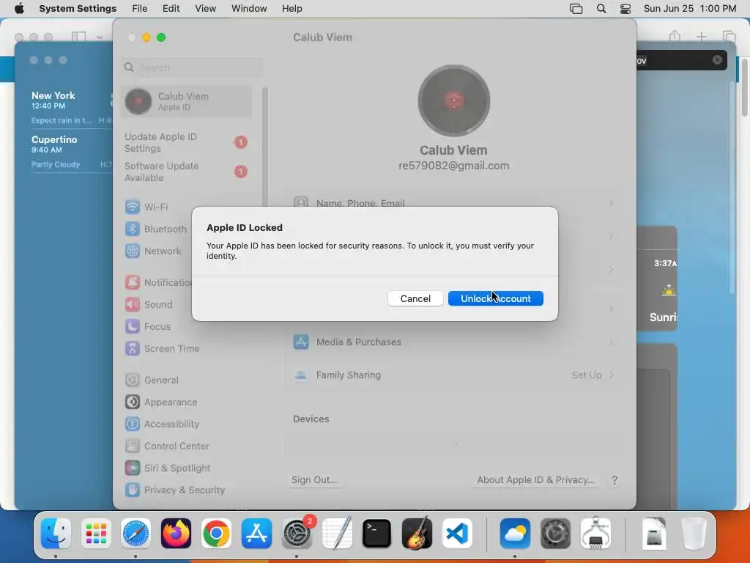The height and width of the screenshot is (563, 750).
Task: Launch Google Chrome from the Dock
Action: click(x=216, y=534)
